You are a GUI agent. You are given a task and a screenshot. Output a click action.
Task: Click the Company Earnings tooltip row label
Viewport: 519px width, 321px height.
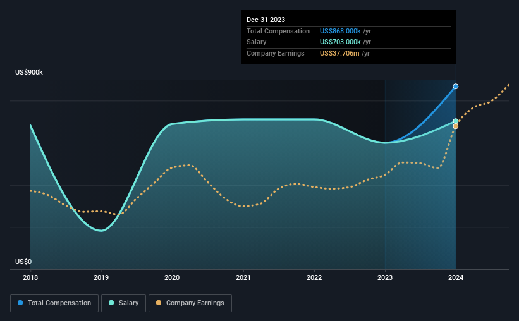pos(276,53)
